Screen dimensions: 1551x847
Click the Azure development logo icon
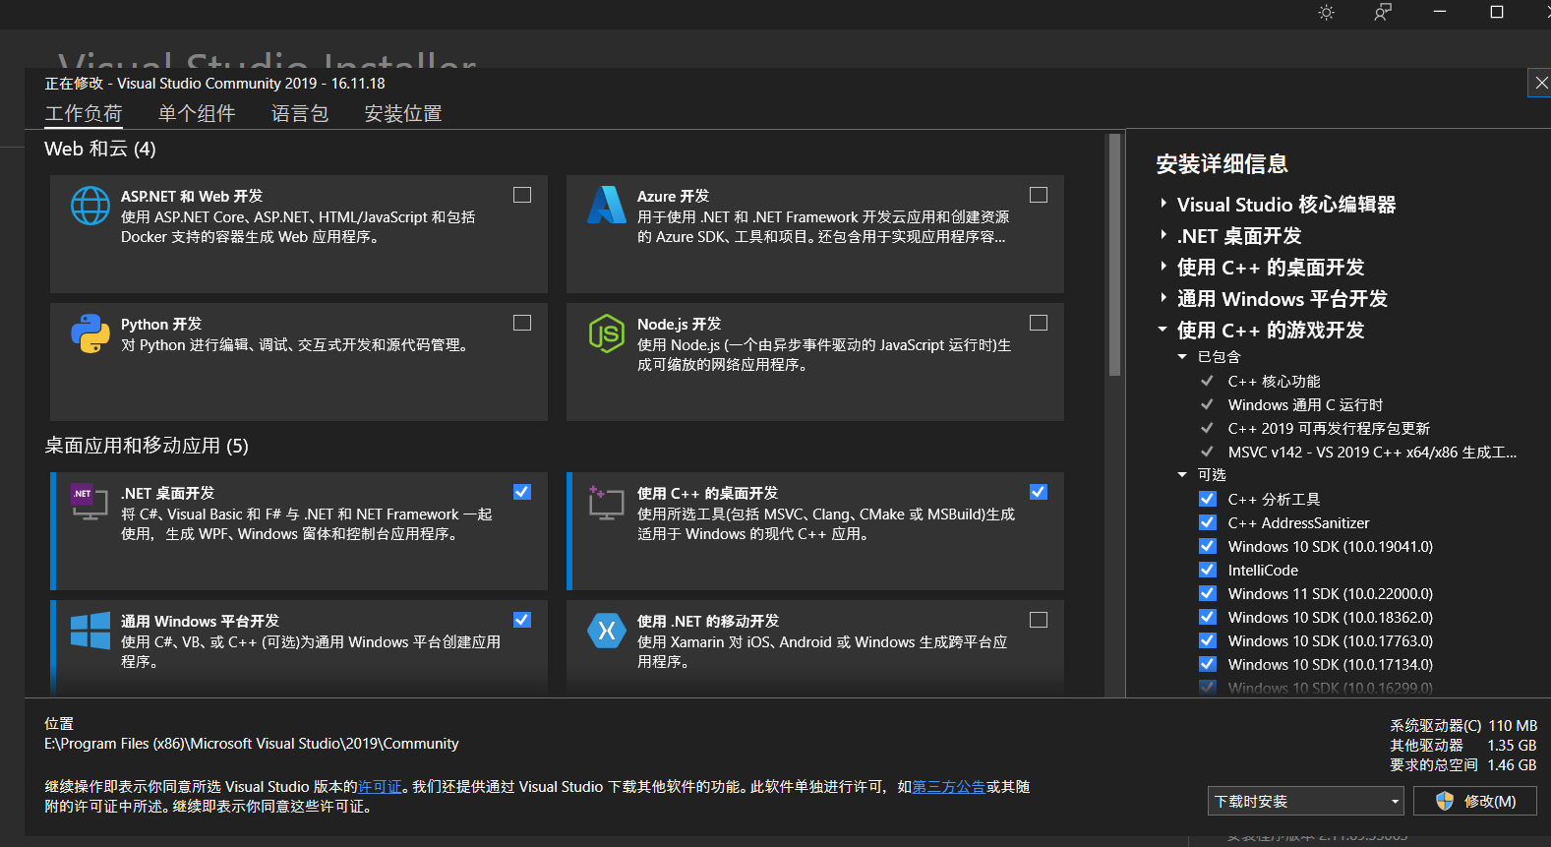[607, 205]
